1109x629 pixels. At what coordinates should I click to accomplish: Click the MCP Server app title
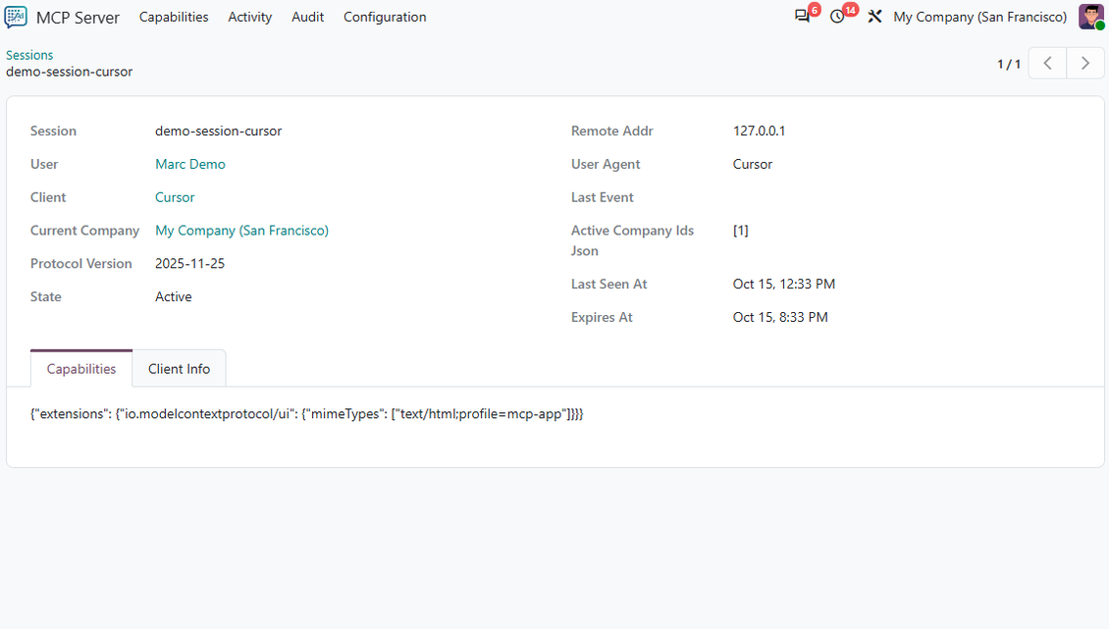pos(78,18)
